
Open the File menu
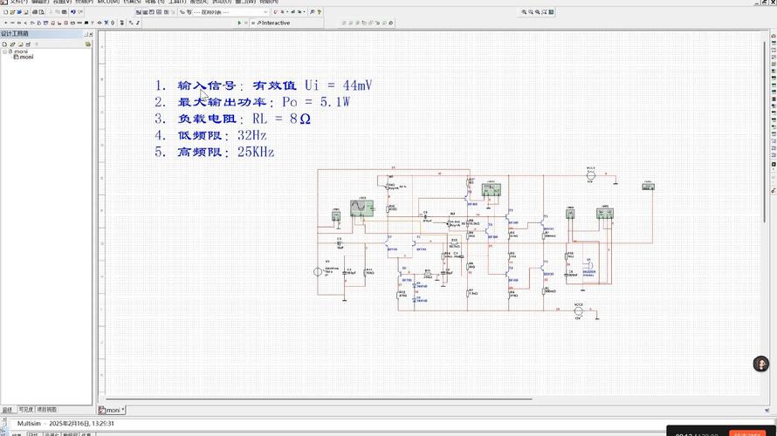click(x=13, y=2)
